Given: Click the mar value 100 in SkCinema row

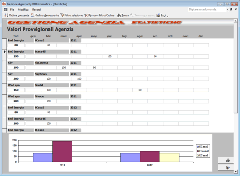Looking at the screenshot, I should tap(64, 68).
